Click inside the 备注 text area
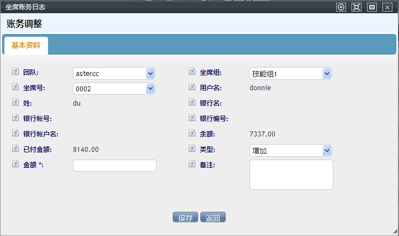399x236 pixels. click(291, 174)
